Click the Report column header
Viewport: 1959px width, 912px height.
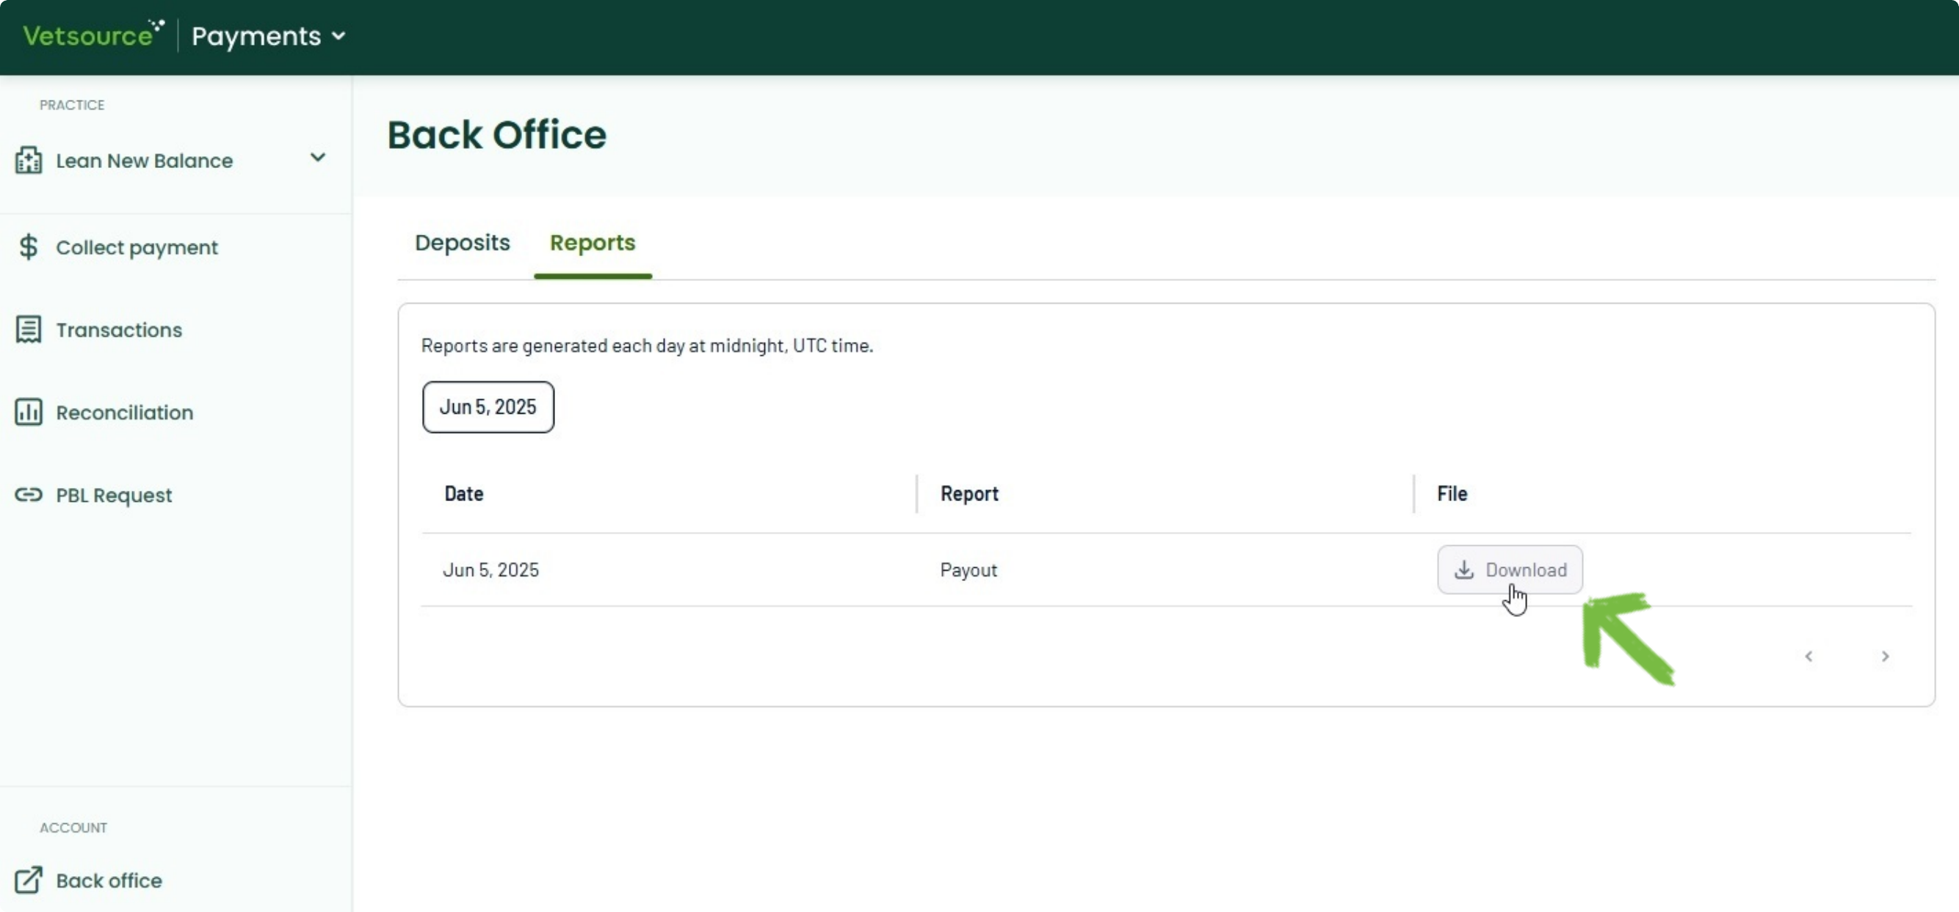[x=970, y=494]
